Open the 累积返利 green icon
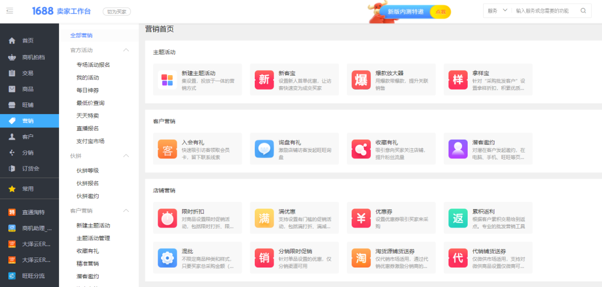This screenshot has width=602, height=287. coord(458,218)
